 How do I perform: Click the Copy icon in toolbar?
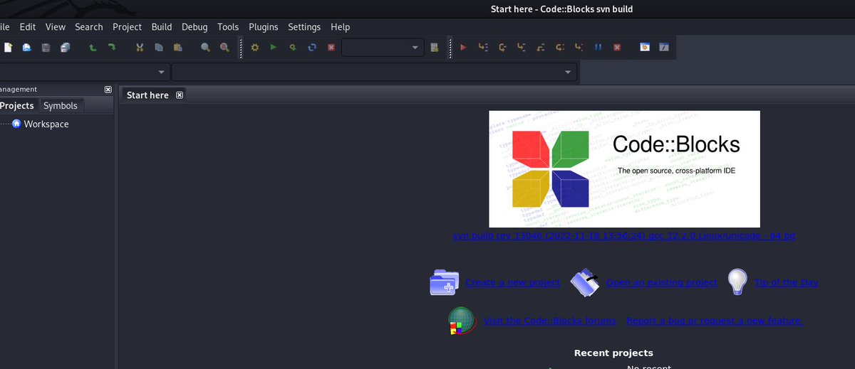tap(159, 48)
